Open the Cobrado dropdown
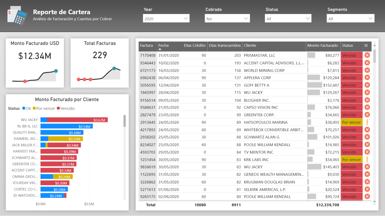 (246, 18)
